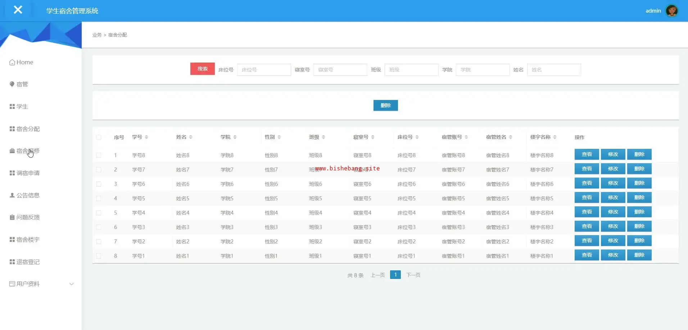Check the checkbox for row 学号8
The width and height of the screenshot is (688, 330).
click(99, 155)
